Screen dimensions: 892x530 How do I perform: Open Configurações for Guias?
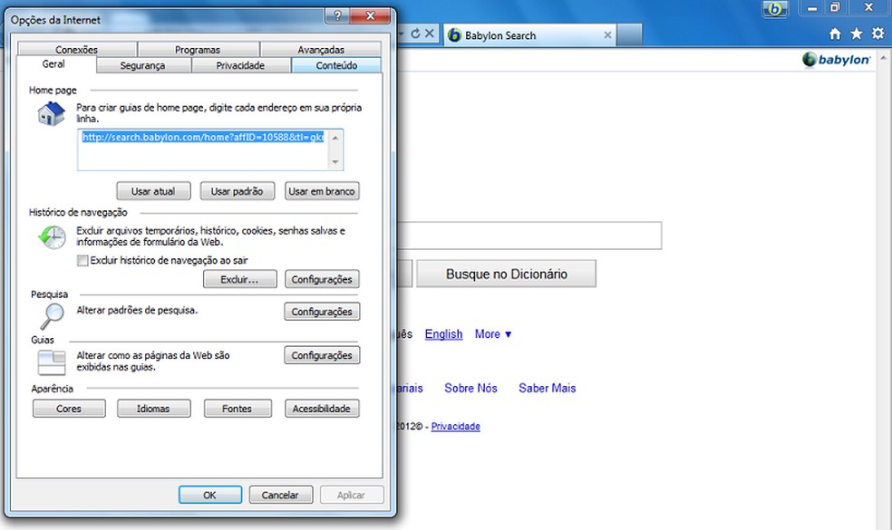pos(322,355)
